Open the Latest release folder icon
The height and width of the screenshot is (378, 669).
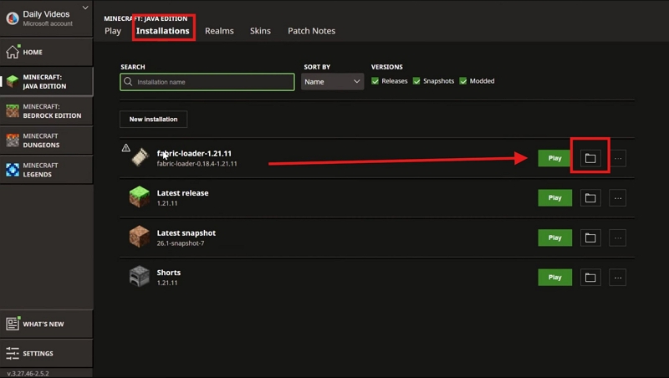[590, 198]
